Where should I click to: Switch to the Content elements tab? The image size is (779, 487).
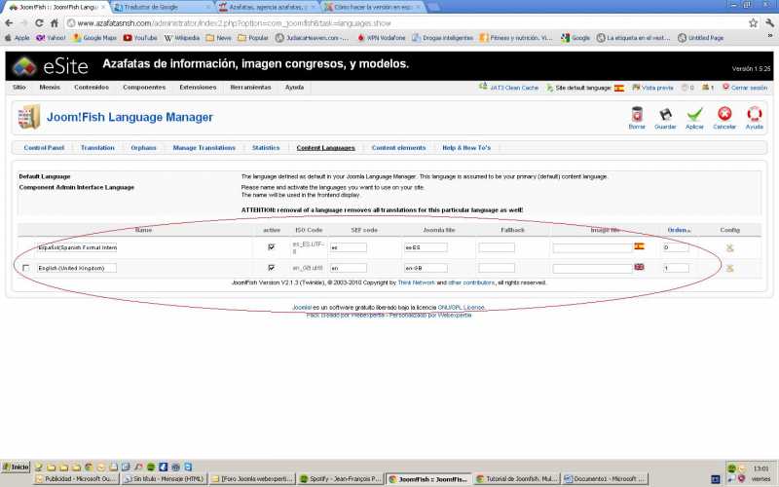pos(398,148)
